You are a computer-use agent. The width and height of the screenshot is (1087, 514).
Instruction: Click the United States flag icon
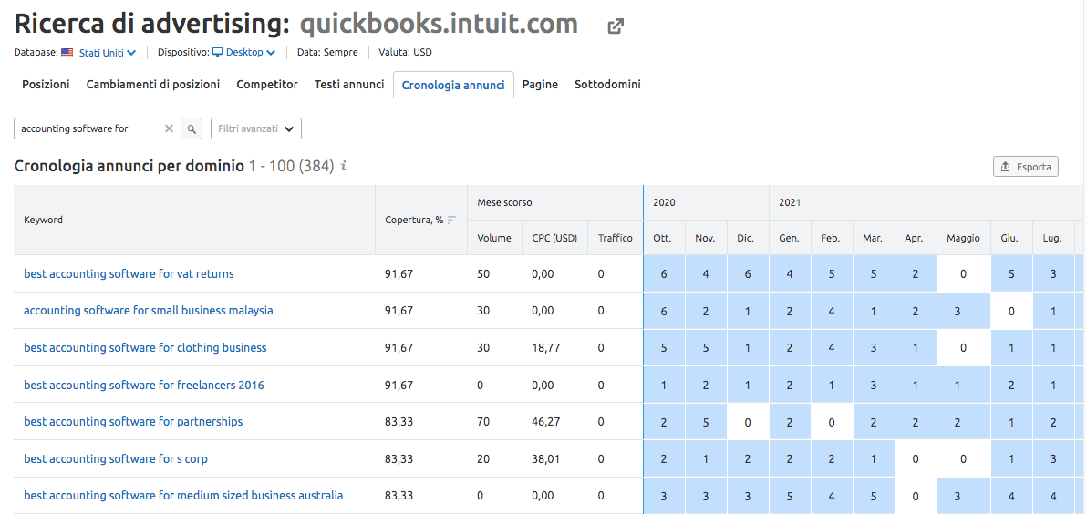coord(67,53)
